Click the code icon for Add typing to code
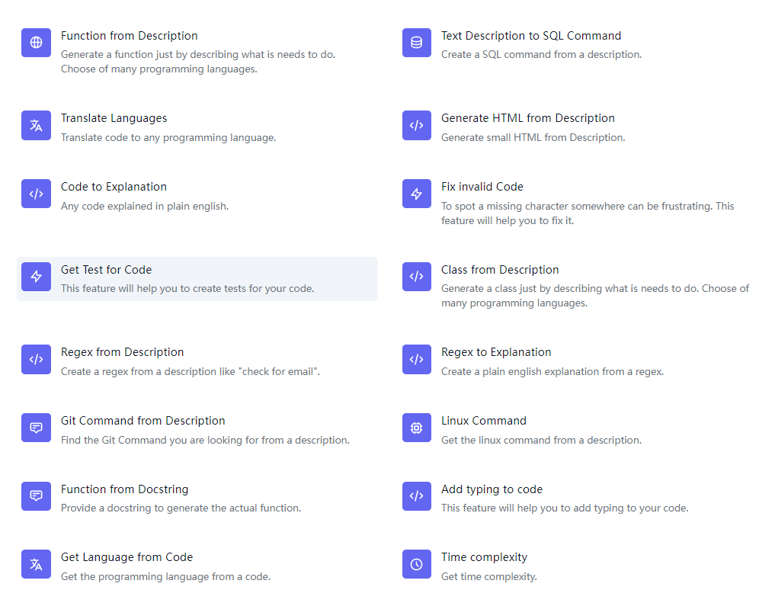This screenshot has height=606, width=759. [416, 496]
